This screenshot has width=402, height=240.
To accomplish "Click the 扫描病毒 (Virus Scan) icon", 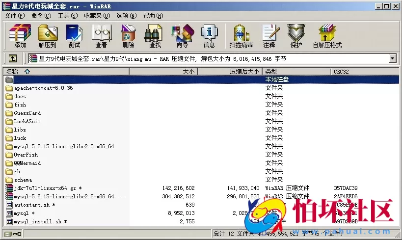I will (241, 36).
